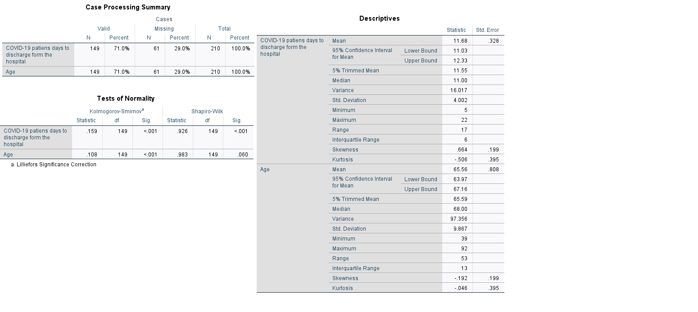This screenshot has width=698, height=312.
Task: Click the Descriptives table title
Action: tap(379, 18)
